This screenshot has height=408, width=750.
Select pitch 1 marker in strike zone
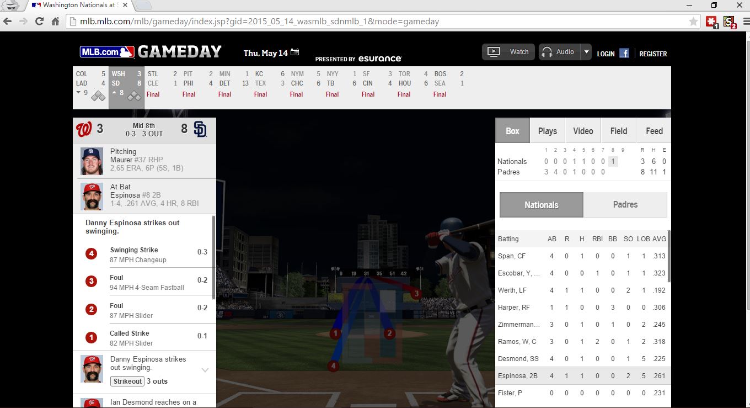click(x=335, y=333)
